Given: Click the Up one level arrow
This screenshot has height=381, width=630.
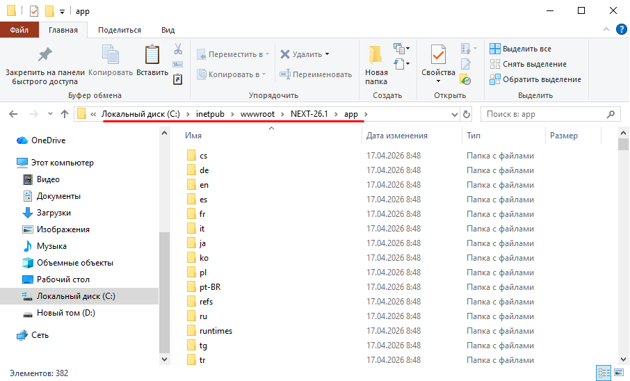Looking at the screenshot, I should pyautogui.click(x=64, y=114).
